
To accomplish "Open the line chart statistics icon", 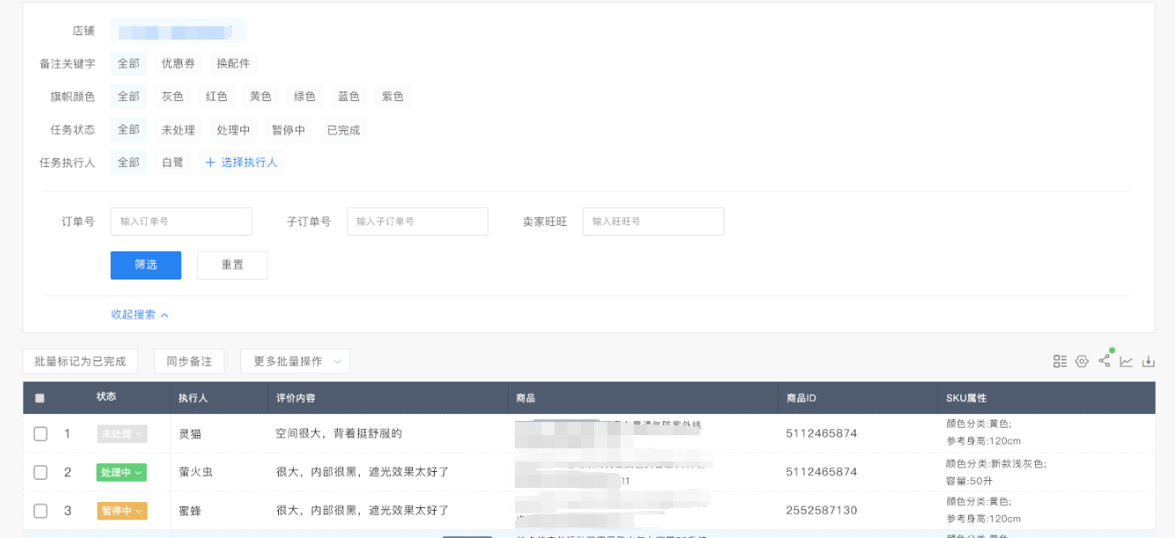I will click(1126, 361).
